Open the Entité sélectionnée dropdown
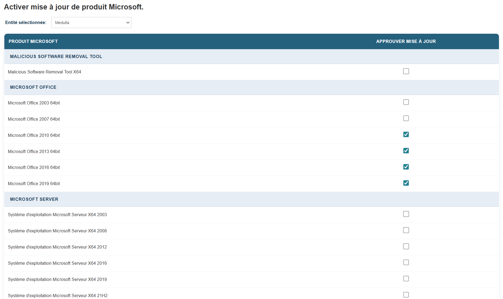503x299 pixels. (x=91, y=23)
